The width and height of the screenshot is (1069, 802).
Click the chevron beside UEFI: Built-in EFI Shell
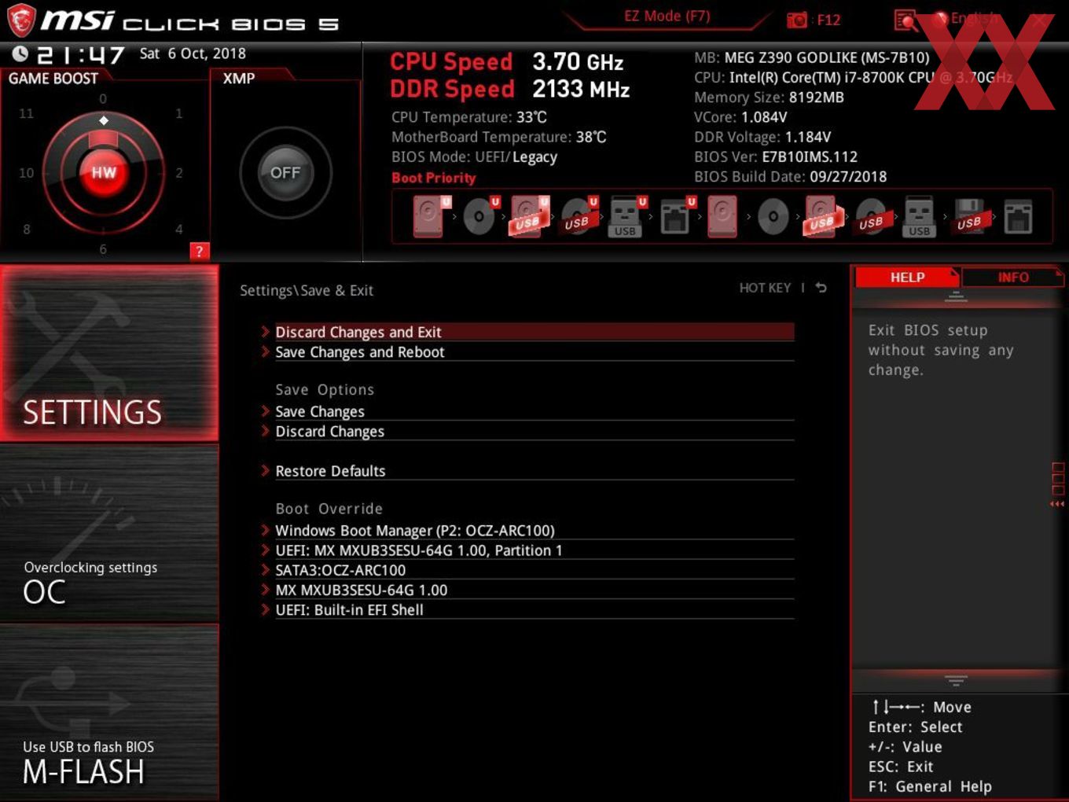[266, 609]
